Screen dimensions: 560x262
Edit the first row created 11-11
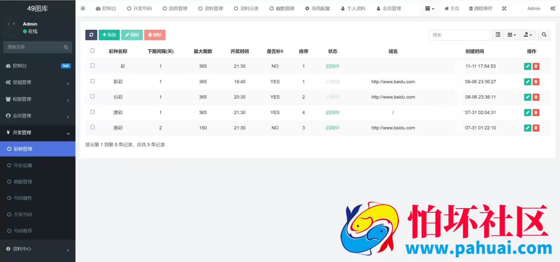[x=527, y=66]
